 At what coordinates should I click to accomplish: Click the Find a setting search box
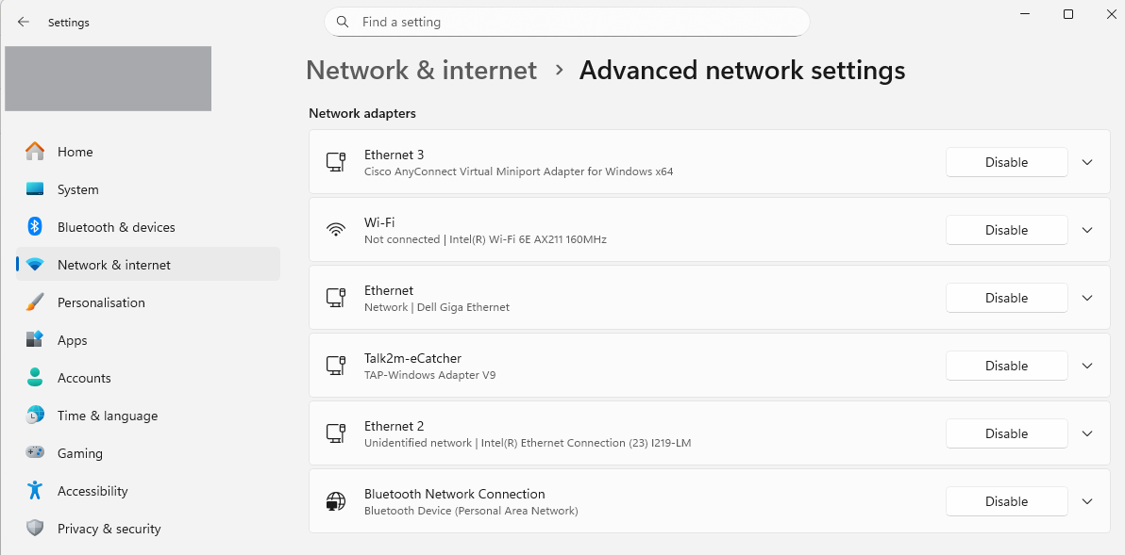click(576, 22)
